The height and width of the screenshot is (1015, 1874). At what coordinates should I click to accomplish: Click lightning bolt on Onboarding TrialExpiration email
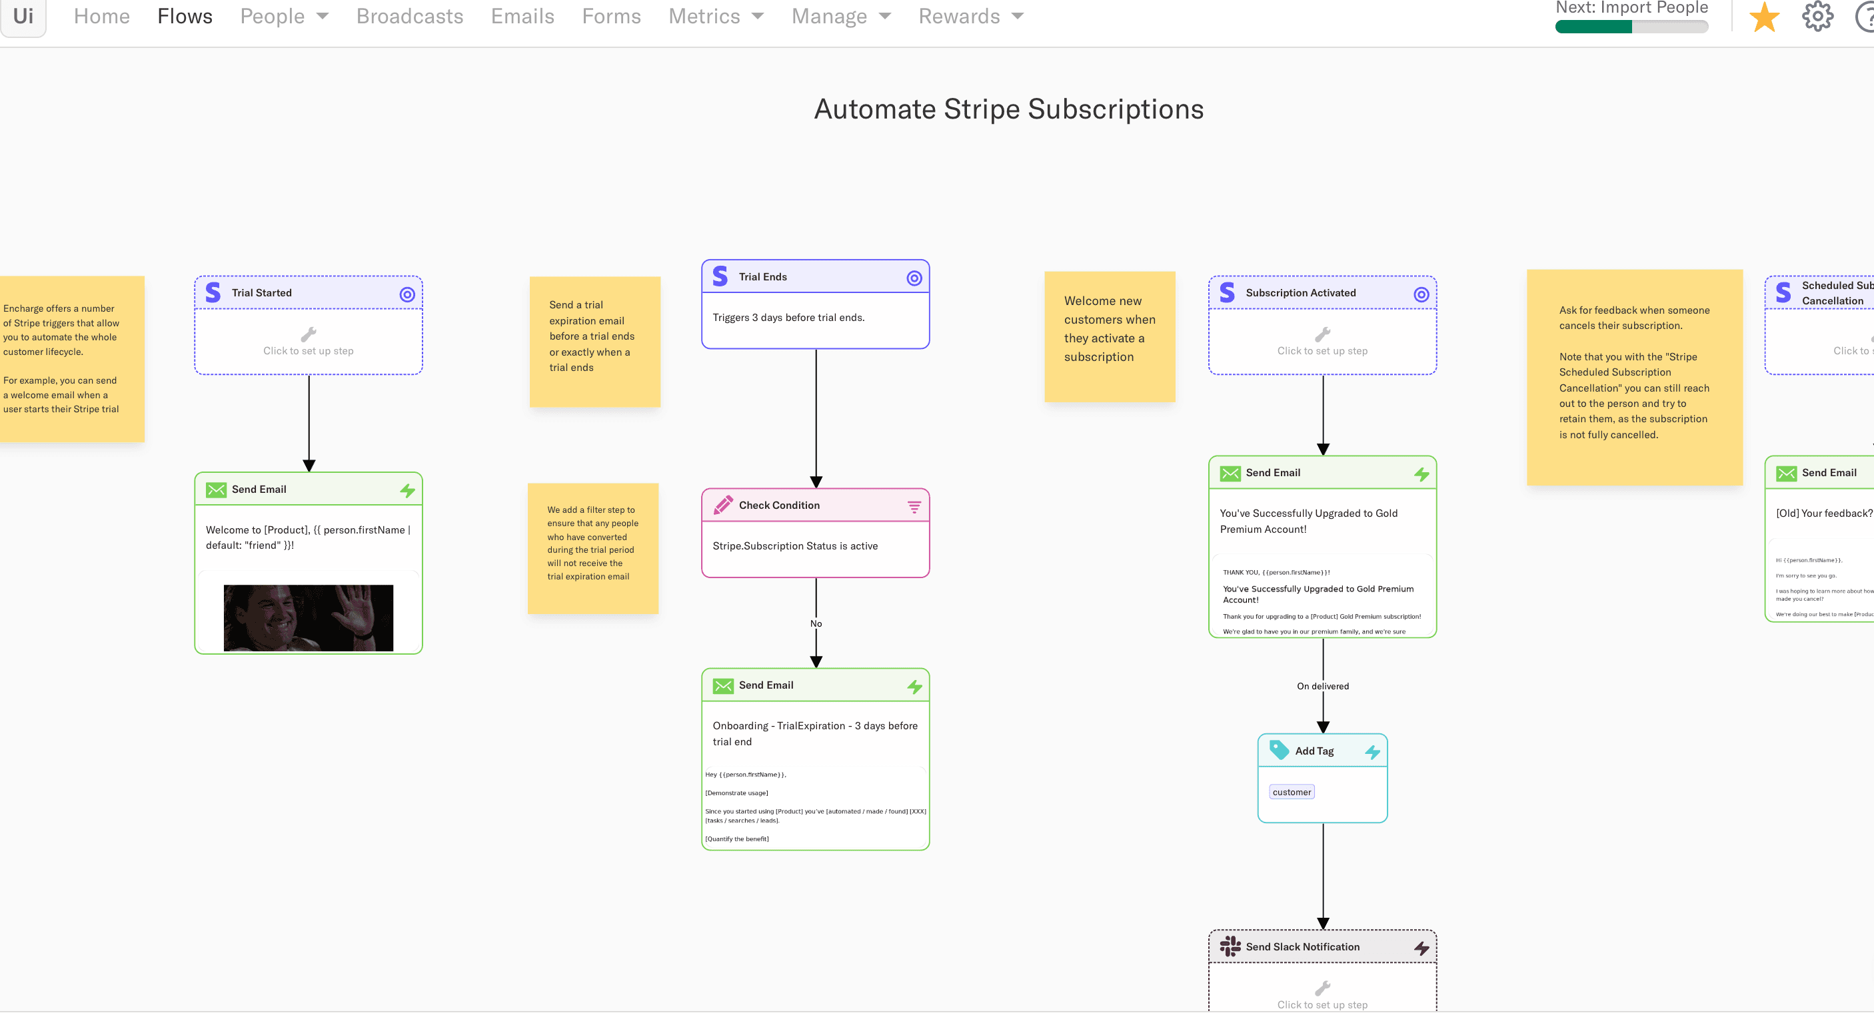(914, 687)
